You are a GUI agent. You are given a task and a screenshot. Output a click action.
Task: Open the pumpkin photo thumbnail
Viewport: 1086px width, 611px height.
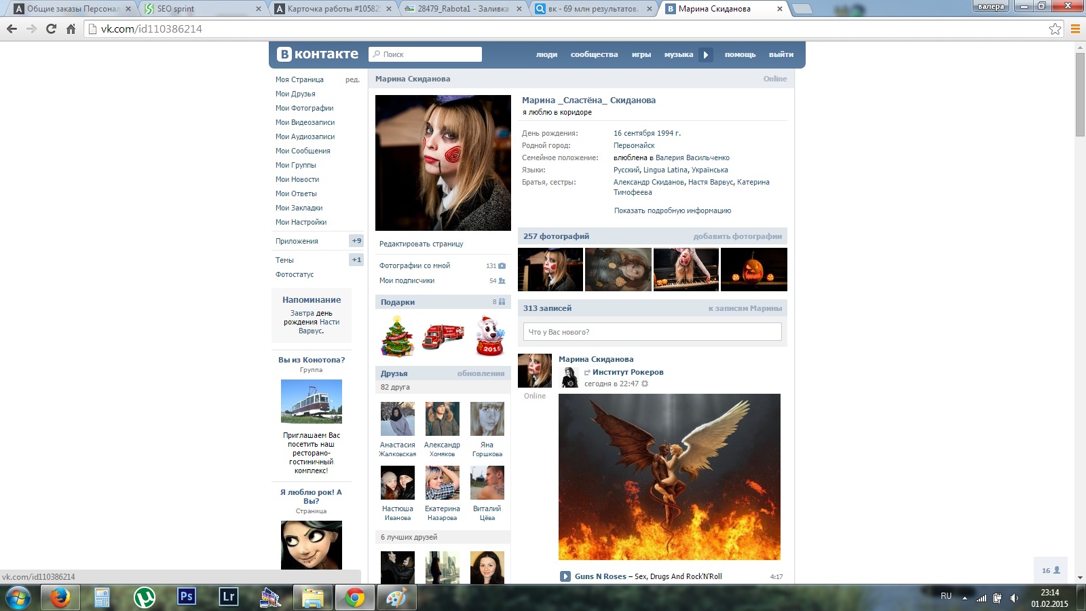click(x=754, y=270)
